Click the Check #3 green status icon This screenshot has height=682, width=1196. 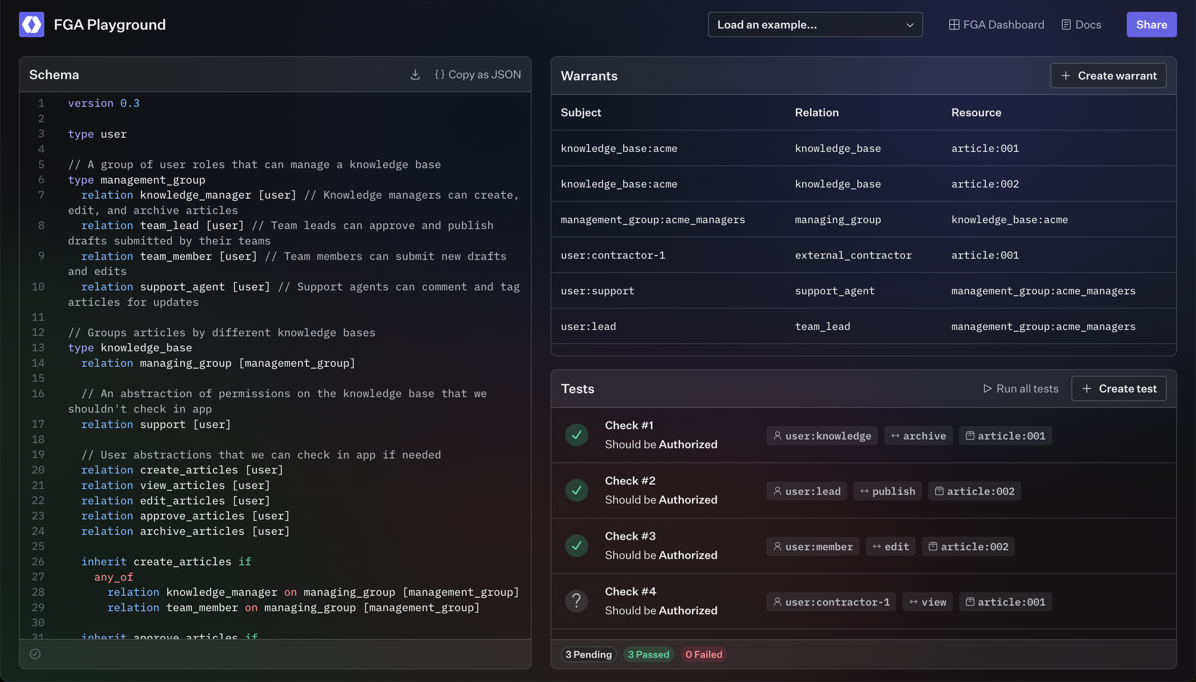(577, 546)
